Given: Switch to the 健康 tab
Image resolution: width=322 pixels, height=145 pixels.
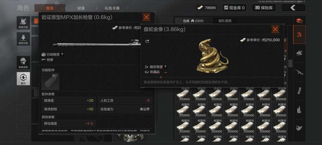Looking at the screenshot, I should (x=81, y=8).
